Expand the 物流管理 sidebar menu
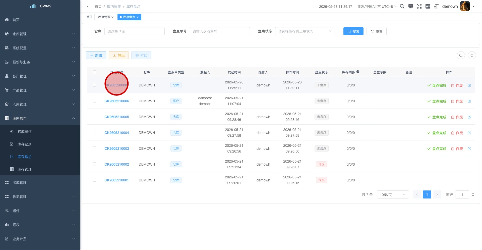The image size is (482, 250). point(40,197)
